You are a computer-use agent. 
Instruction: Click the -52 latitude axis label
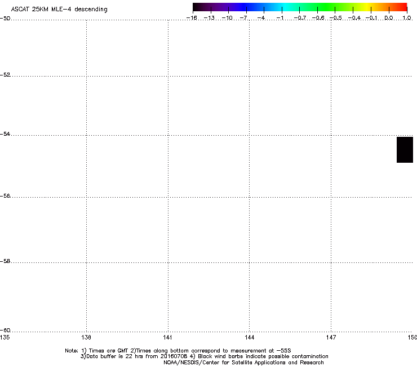tap(5, 75)
